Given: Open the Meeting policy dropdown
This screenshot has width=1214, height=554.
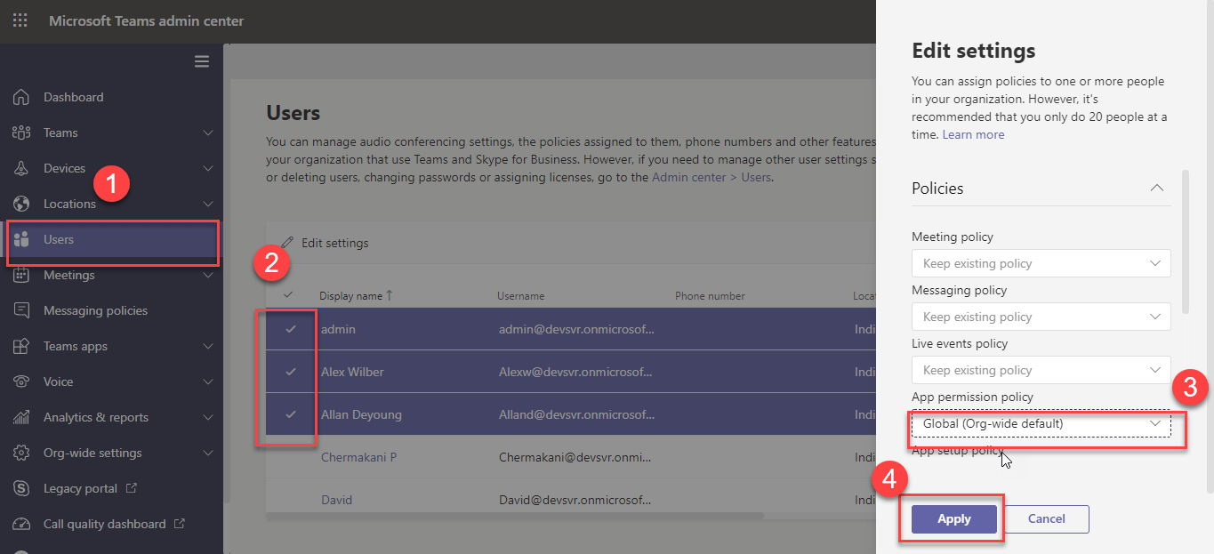Looking at the screenshot, I should click(x=1041, y=263).
